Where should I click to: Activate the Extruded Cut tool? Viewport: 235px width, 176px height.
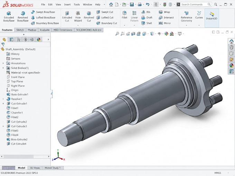pos(67,17)
